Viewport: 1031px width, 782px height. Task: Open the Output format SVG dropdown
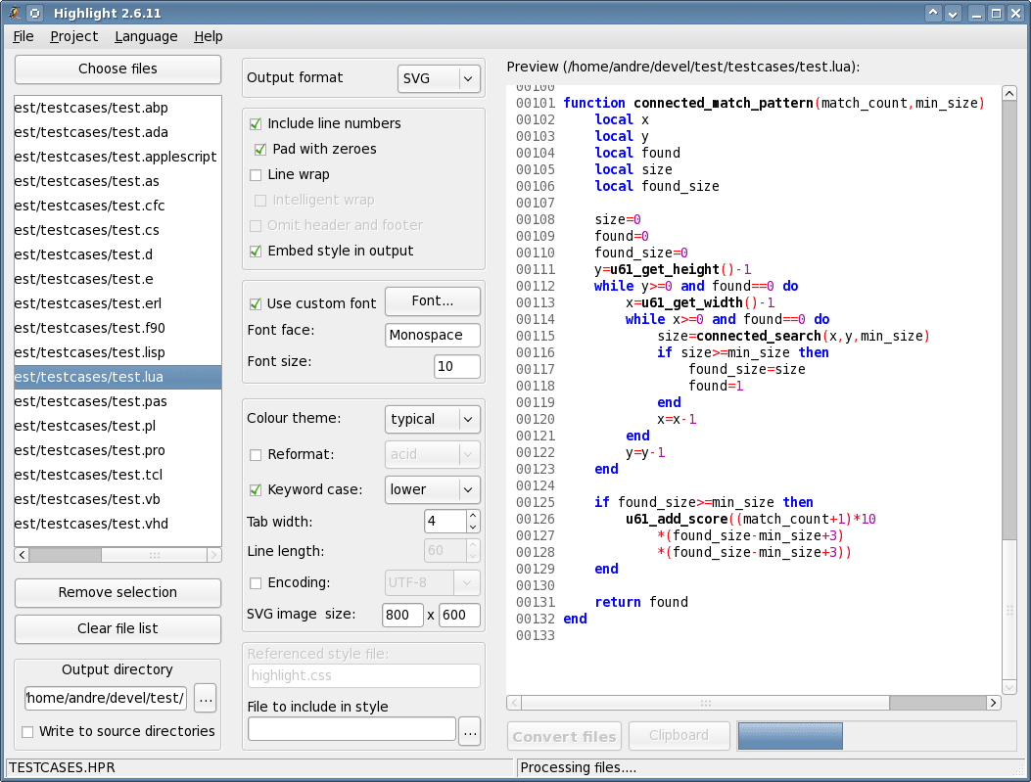pos(439,78)
